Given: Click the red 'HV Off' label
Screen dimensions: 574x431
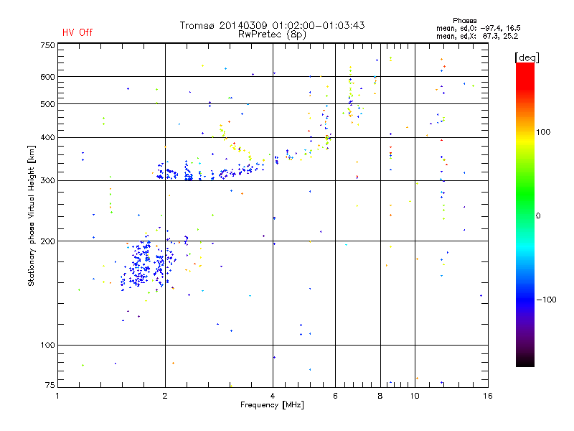Looking at the screenshot, I should point(77,32).
